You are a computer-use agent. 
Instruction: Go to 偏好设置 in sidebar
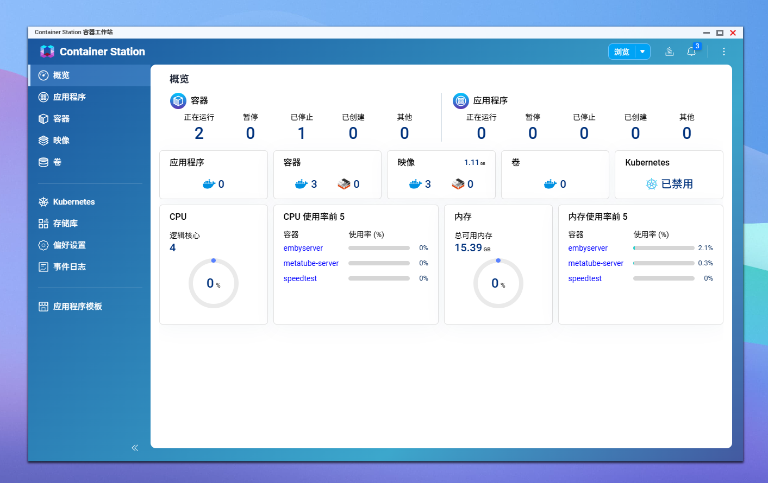point(69,245)
